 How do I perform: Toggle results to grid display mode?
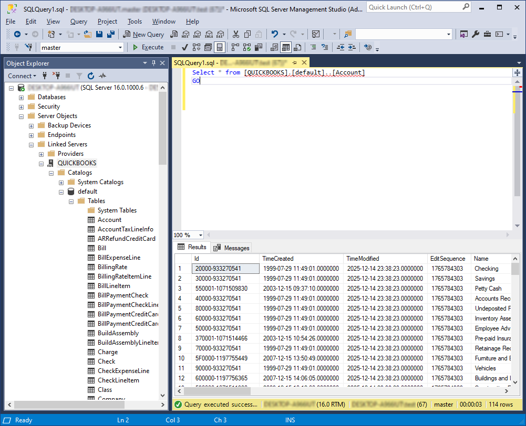coord(286,47)
